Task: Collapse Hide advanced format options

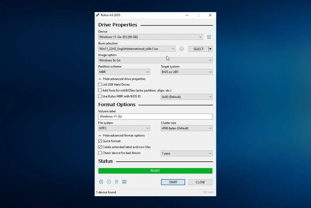Action: (x=122, y=136)
